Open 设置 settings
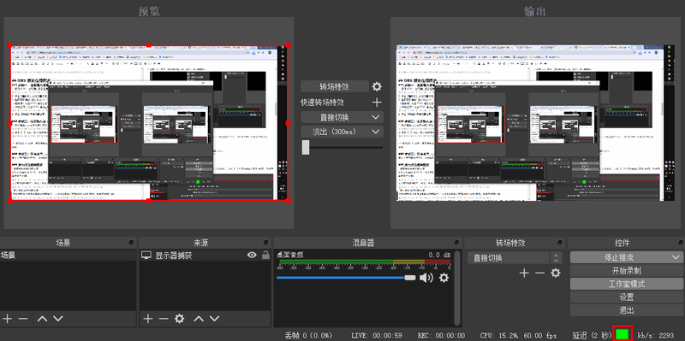 [x=627, y=297]
